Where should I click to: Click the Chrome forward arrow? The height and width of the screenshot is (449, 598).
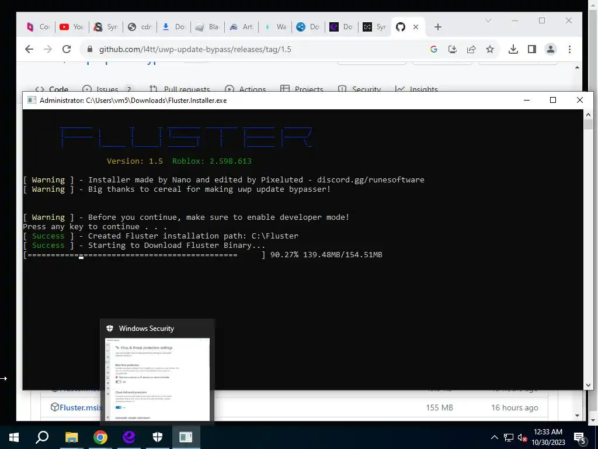click(48, 49)
